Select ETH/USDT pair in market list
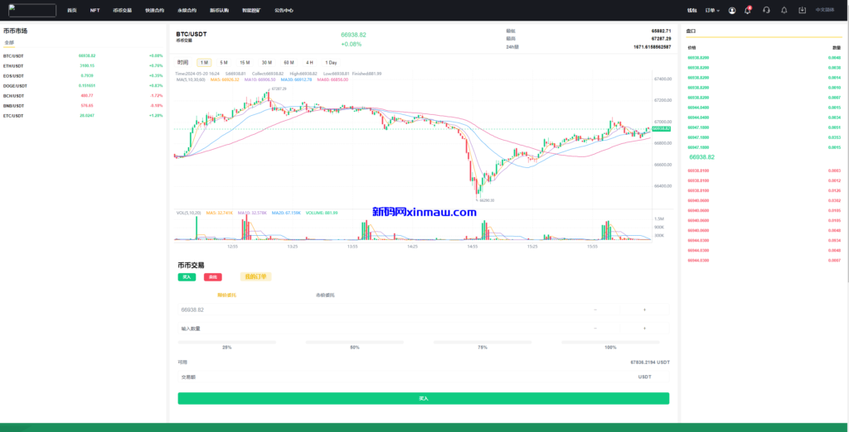 point(14,65)
